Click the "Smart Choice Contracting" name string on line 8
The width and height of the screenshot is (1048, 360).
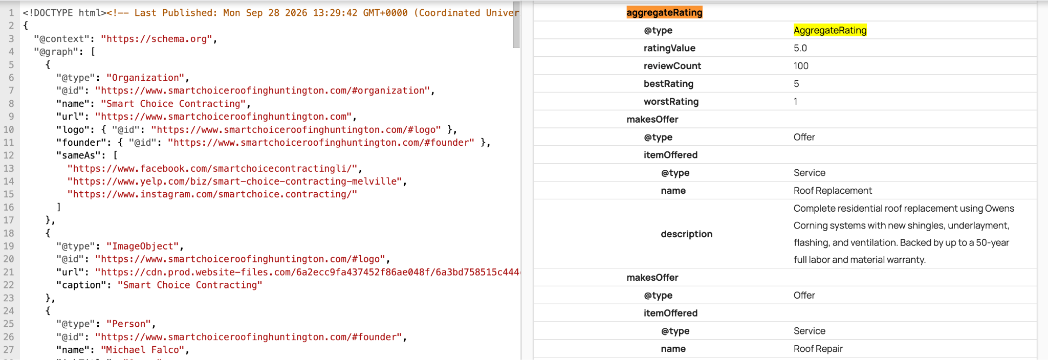click(x=173, y=104)
